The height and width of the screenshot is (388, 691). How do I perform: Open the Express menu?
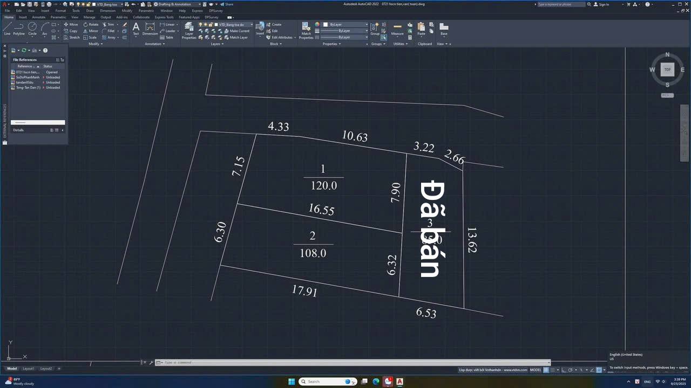[197, 11]
